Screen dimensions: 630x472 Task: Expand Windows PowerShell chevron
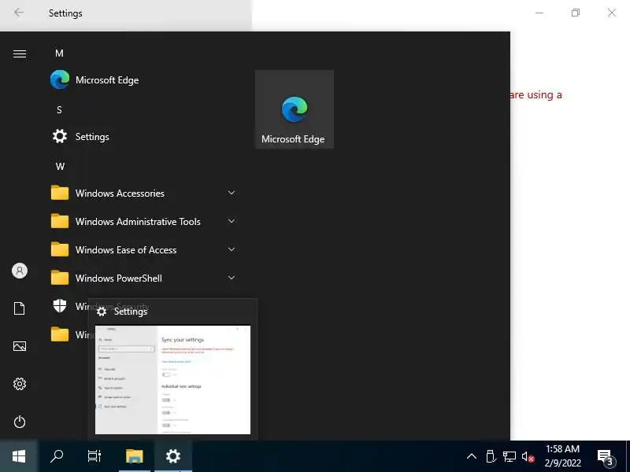tap(232, 278)
